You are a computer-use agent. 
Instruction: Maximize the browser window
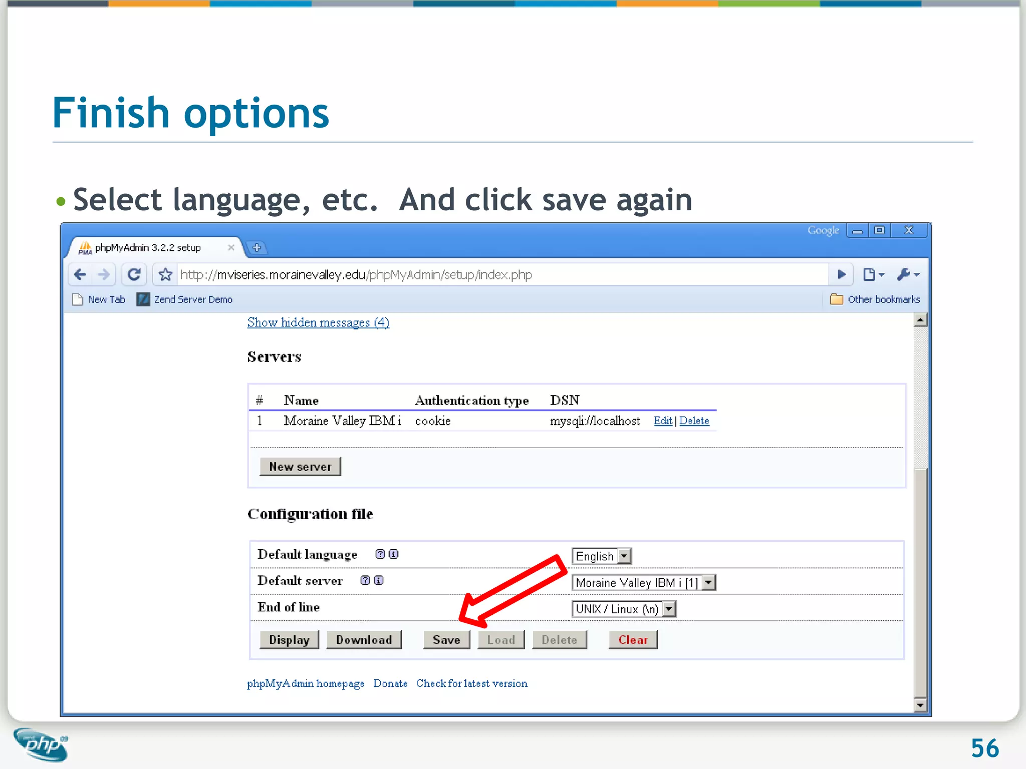pos(879,230)
